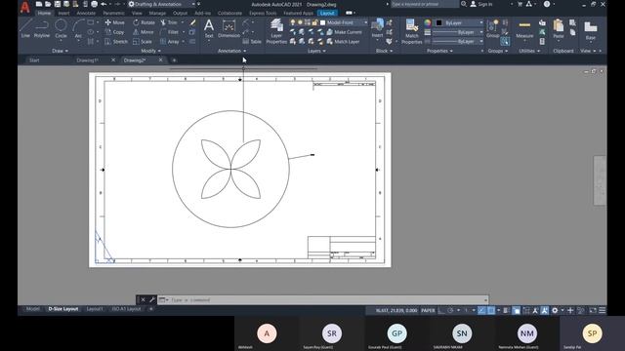The width and height of the screenshot is (625, 351).
Task: Open the Layout contextual ribbon tab
Action: 327,13
